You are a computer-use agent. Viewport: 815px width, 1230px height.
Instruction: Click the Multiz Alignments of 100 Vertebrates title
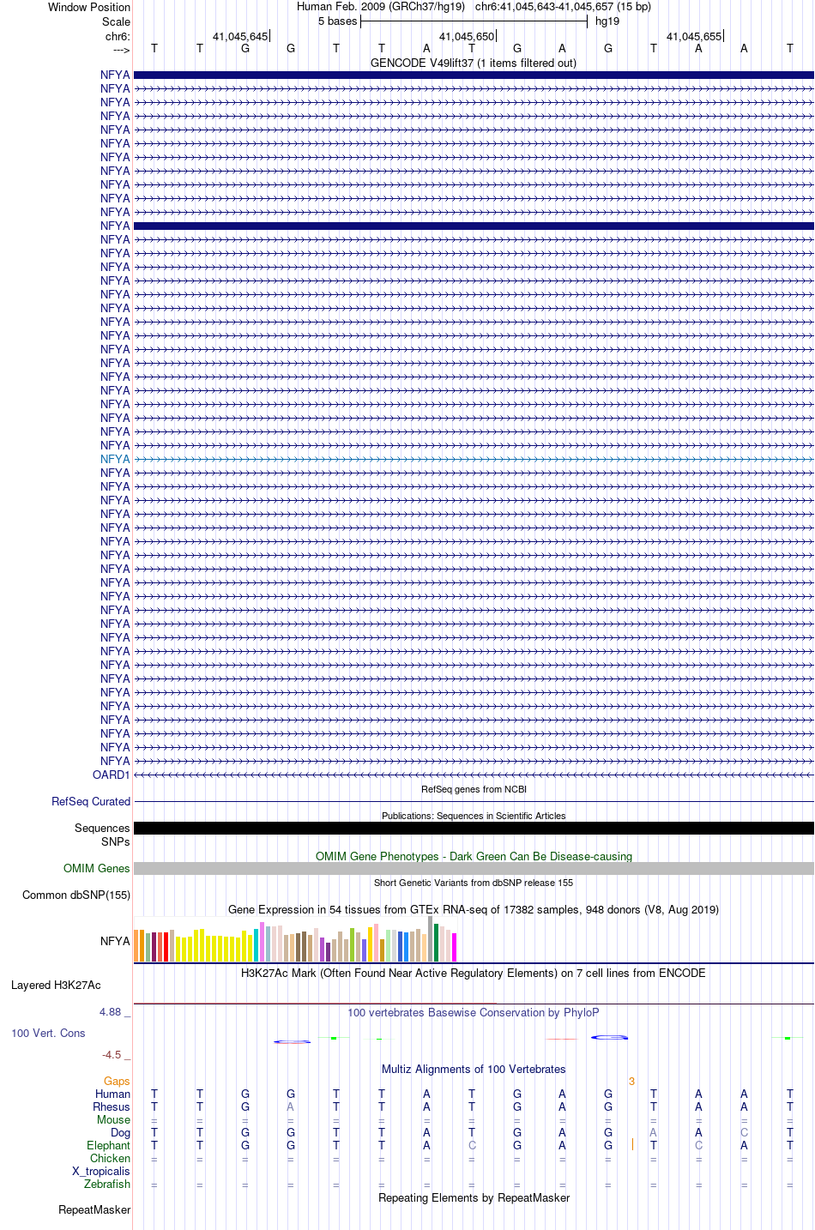click(x=474, y=1069)
